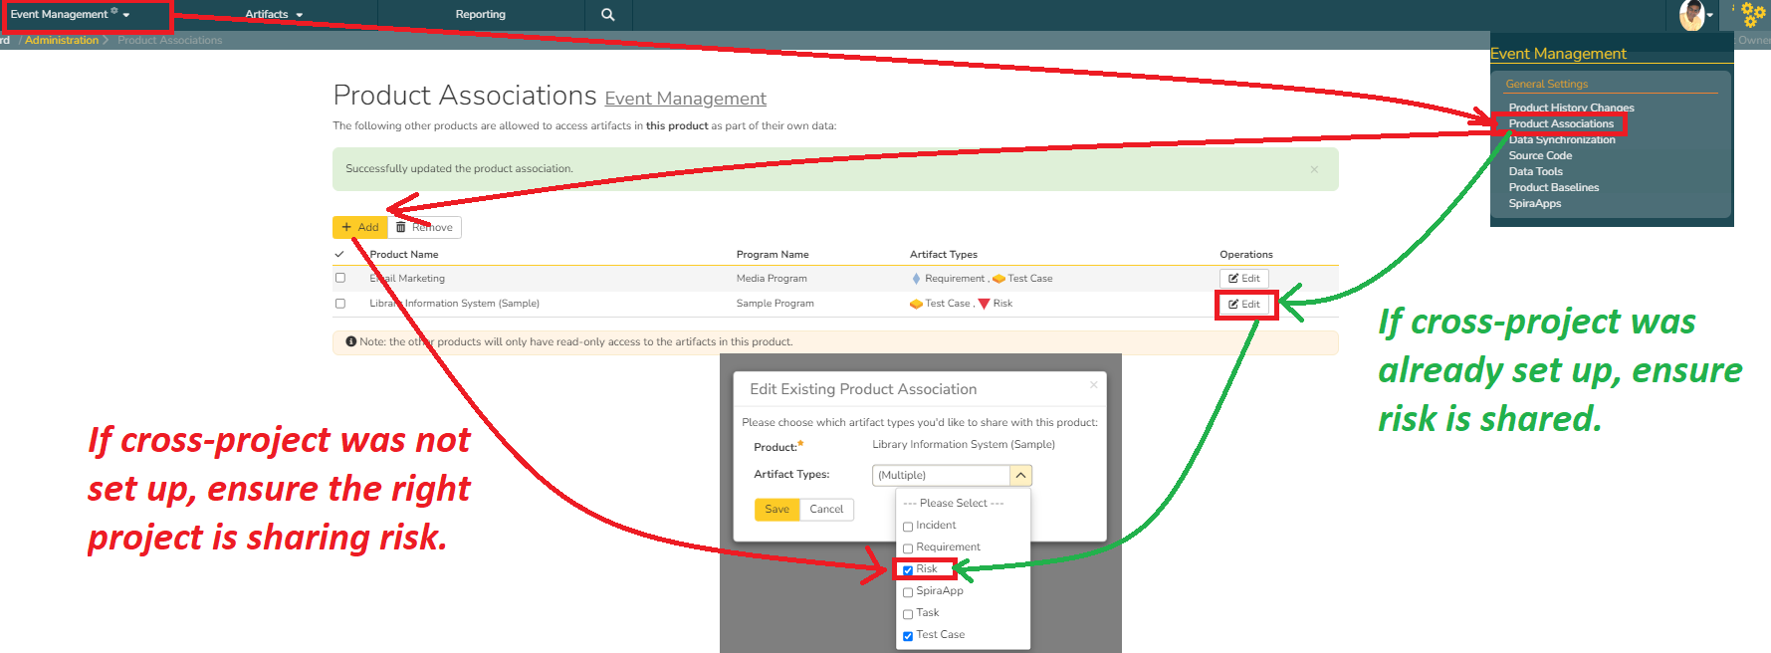Click the Remove trash button
This screenshot has width=1771, height=653.
tap(425, 228)
